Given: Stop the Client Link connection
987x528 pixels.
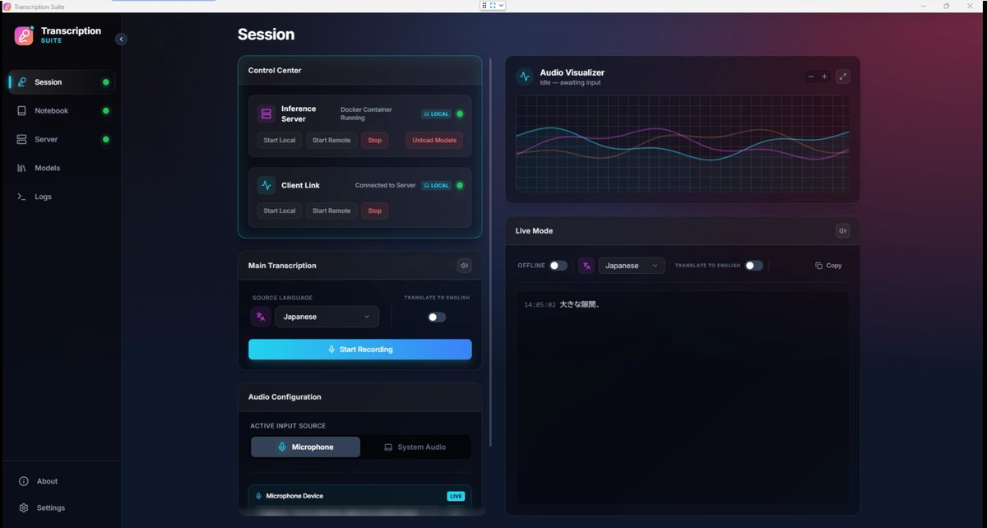Looking at the screenshot, I should tap(375, 211).
